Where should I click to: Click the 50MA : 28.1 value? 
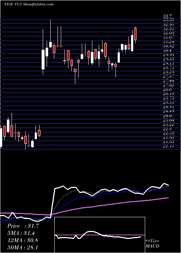tap(22, 247)
